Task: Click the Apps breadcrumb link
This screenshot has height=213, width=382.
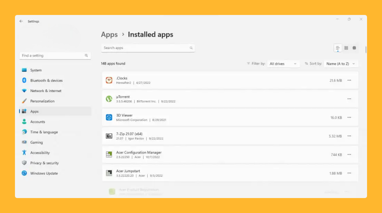Action: point(109,35)
